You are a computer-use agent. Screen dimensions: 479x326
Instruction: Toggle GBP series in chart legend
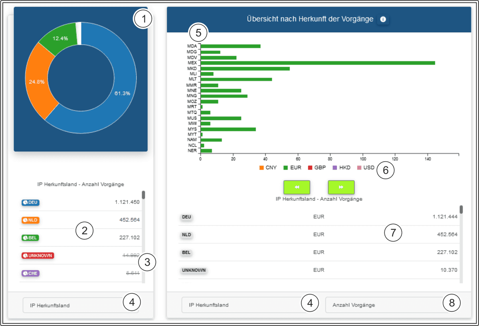[x=317, y=168]
